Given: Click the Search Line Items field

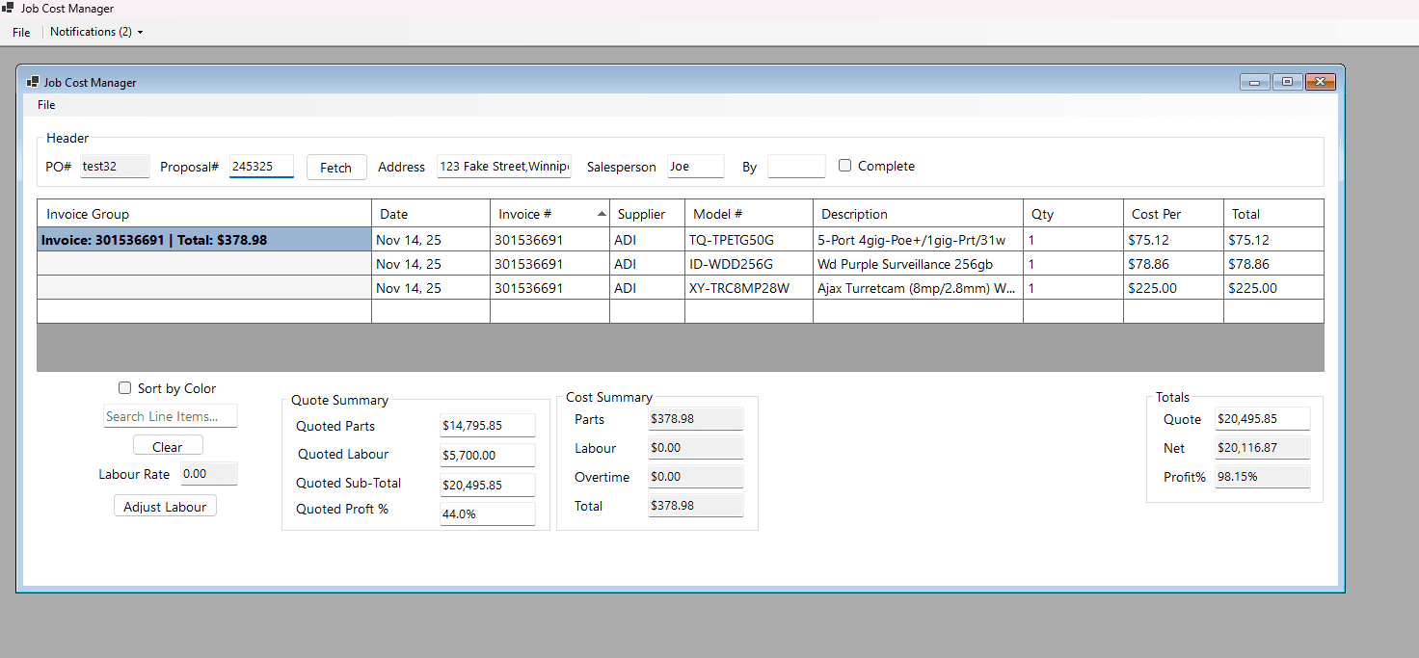Looking at the screenshot, I should (170, 416).
